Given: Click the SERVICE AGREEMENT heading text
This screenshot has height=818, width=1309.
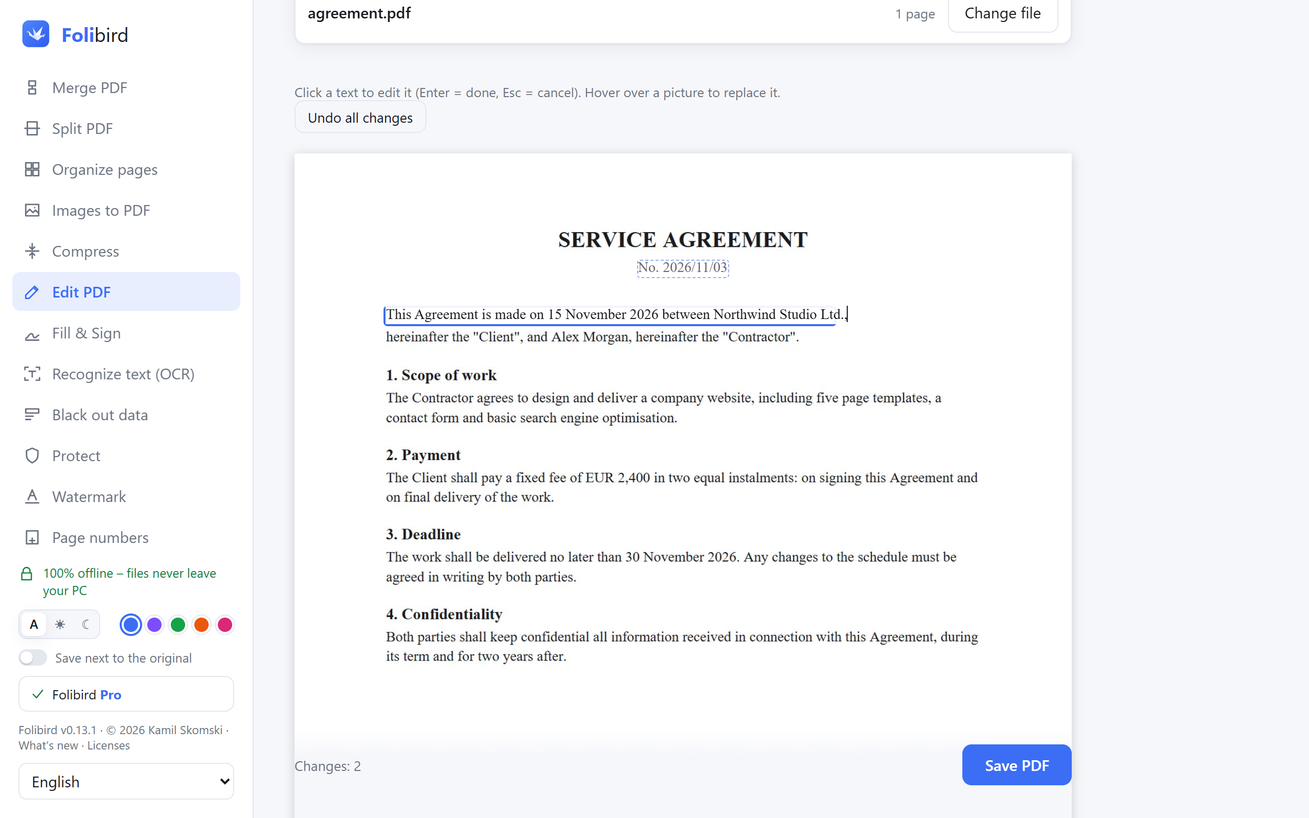Looking at the screenshot, I should 683,240.
